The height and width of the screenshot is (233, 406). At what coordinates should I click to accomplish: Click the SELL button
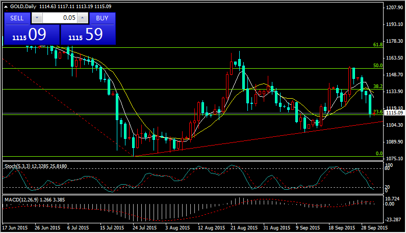[17, 18]
